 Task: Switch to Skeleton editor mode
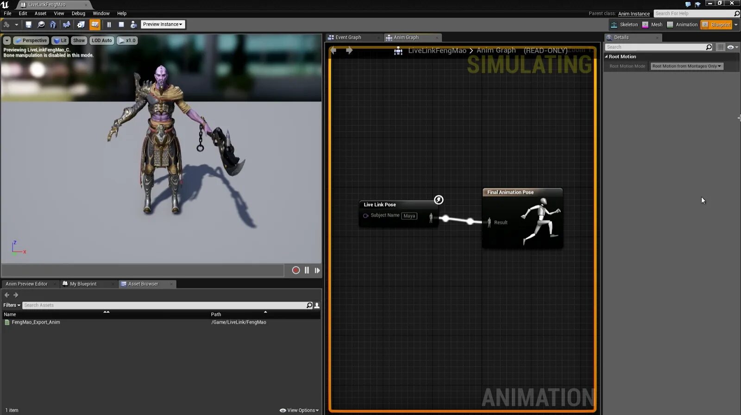(624, 25)
